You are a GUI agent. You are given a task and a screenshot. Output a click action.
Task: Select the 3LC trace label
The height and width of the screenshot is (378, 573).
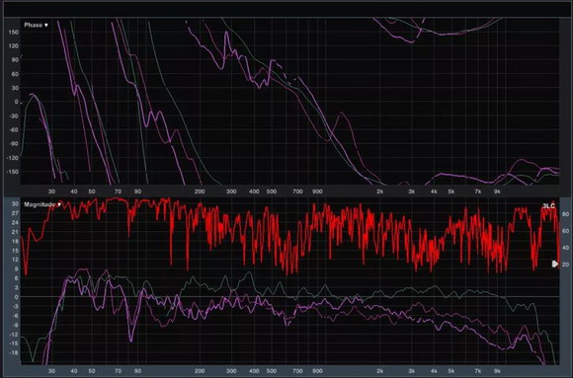(x=548, y=206)
